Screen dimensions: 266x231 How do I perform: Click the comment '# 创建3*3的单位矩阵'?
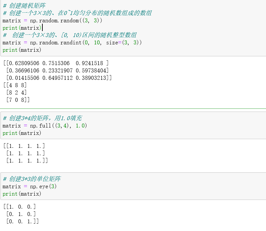click(32, 179)
